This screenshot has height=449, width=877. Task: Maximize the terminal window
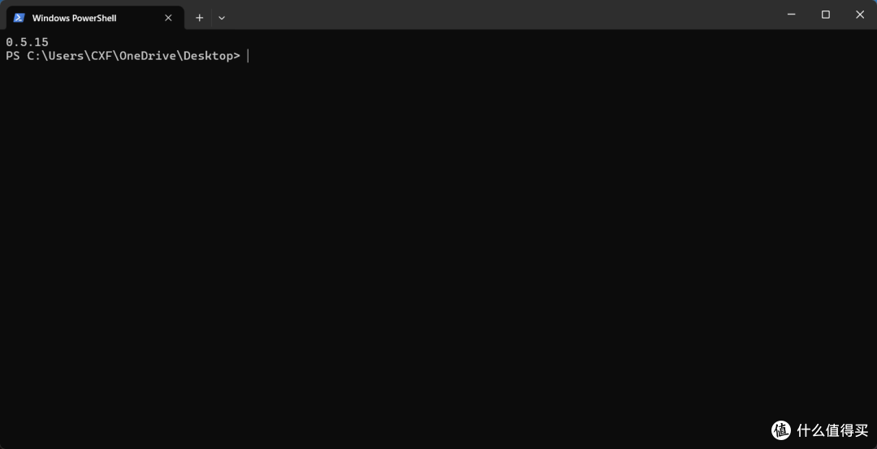[826, 15]
